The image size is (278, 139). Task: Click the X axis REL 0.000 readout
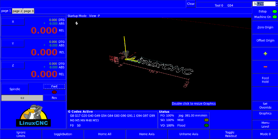point(44,30)
